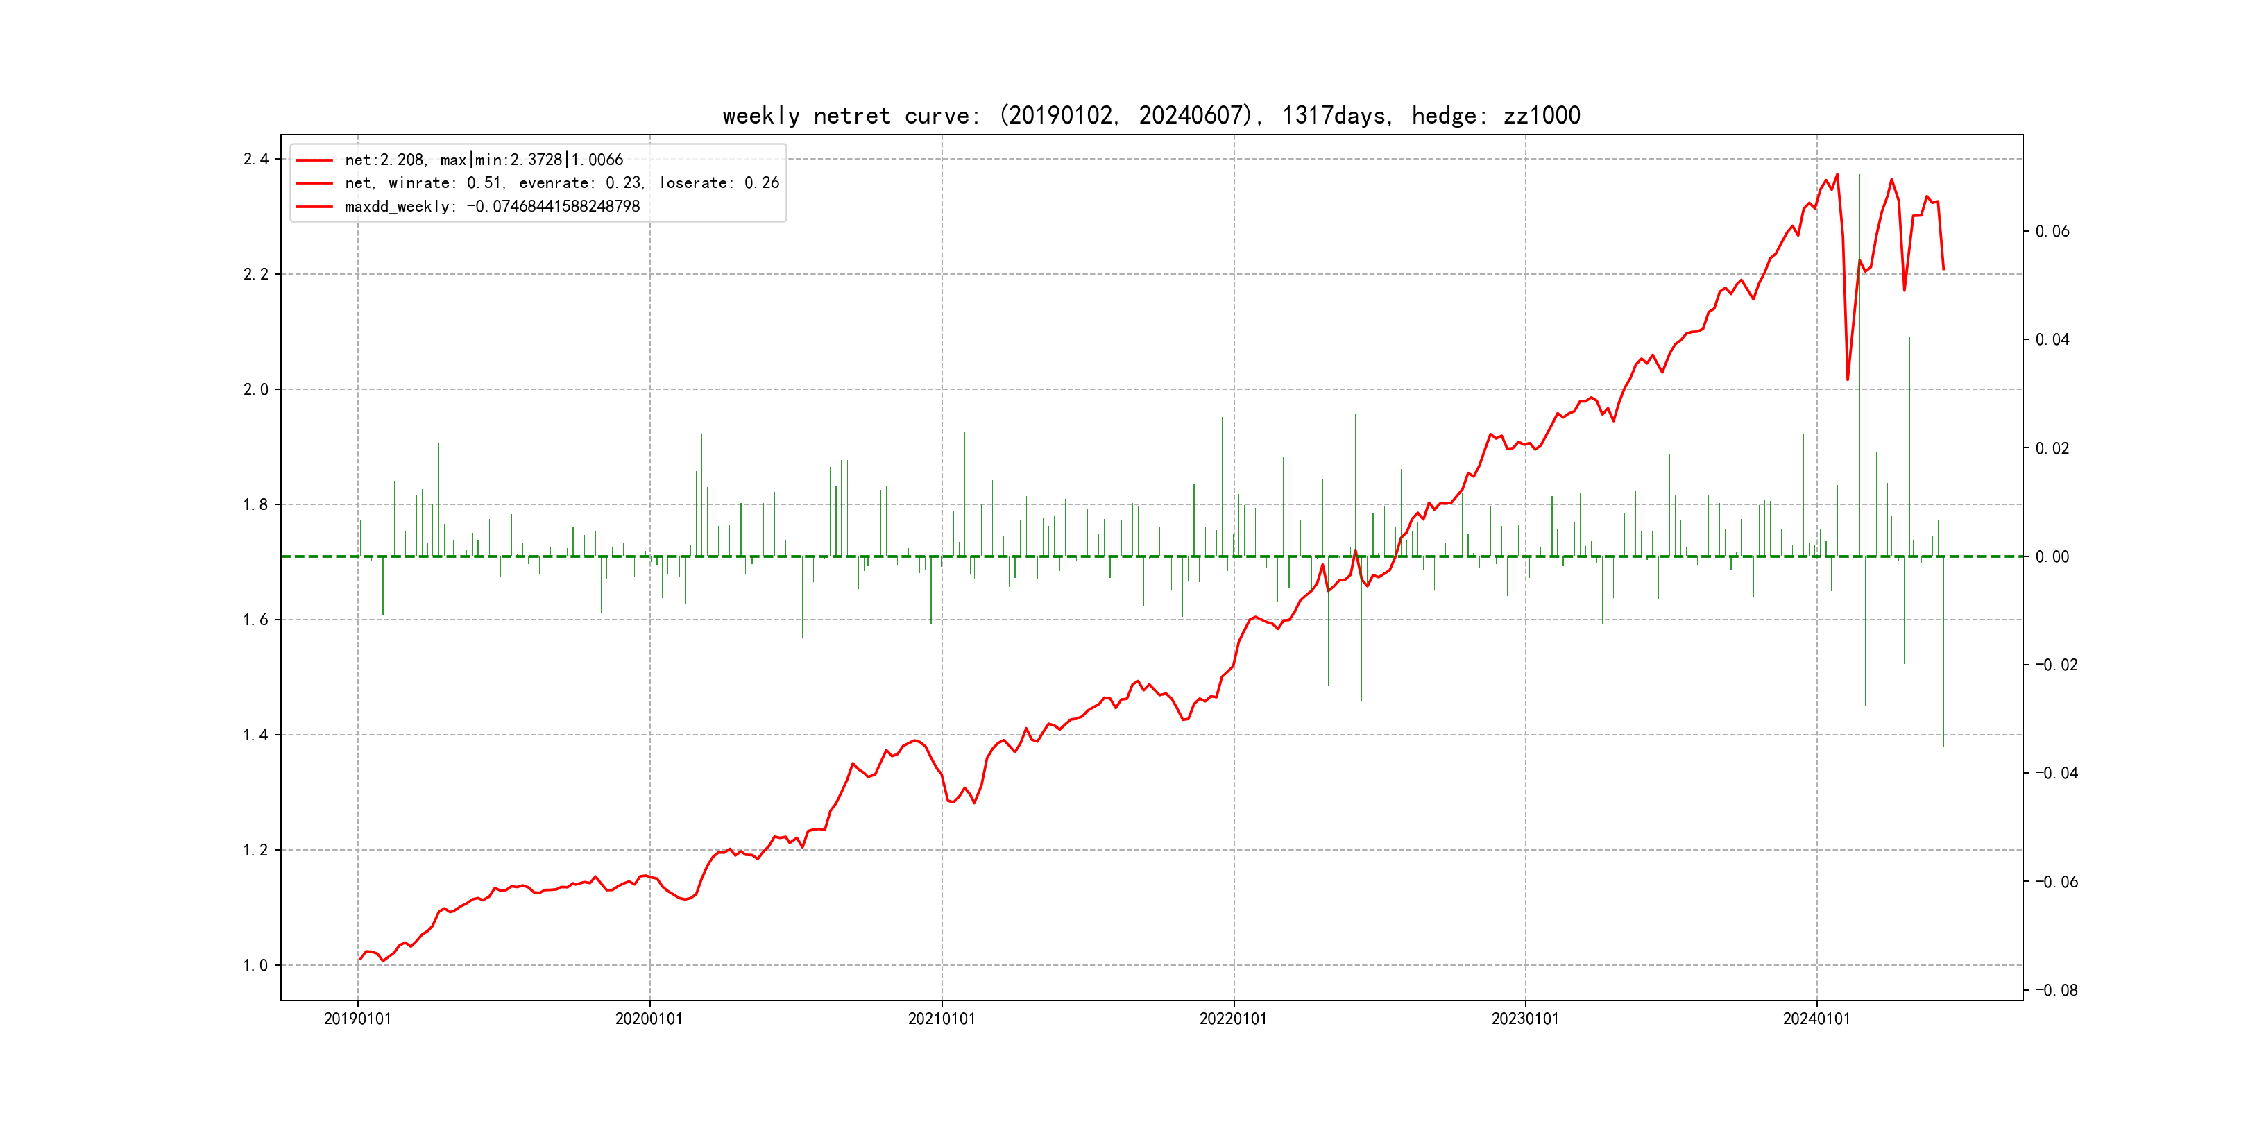Click the 2.0 left y-axis tick label
This screenshot has width=2248, height=1124.
256,389
